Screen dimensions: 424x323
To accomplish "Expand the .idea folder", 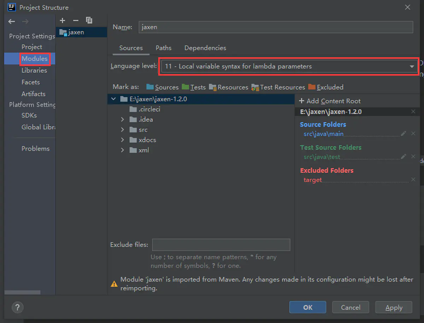I will pyautogui.click(x=122, y=120).
